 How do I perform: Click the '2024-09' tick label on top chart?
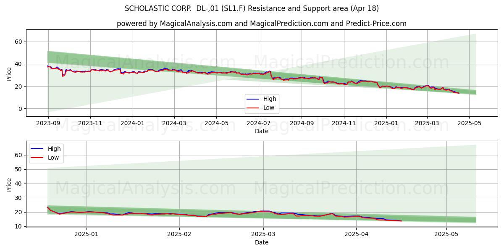302,123
